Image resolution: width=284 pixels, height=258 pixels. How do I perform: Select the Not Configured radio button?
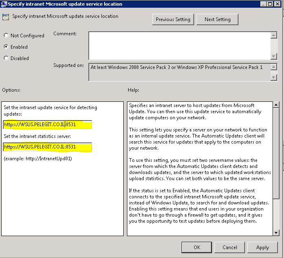point(6,35)
